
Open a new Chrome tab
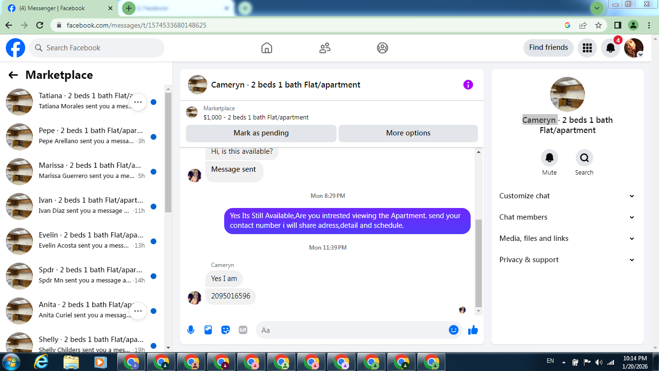tap(128, 8)
